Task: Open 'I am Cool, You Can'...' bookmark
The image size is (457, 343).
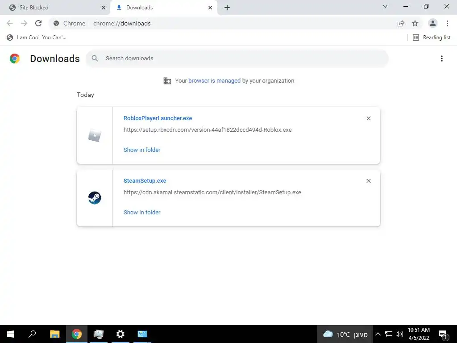Action: (37, 38)
